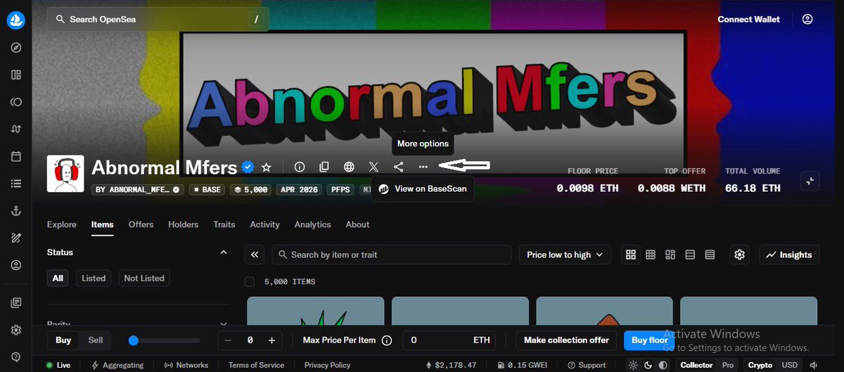Open the Collections grid icon in sidebar
This screenshot has height=372, width=844.
click(15, 75)
